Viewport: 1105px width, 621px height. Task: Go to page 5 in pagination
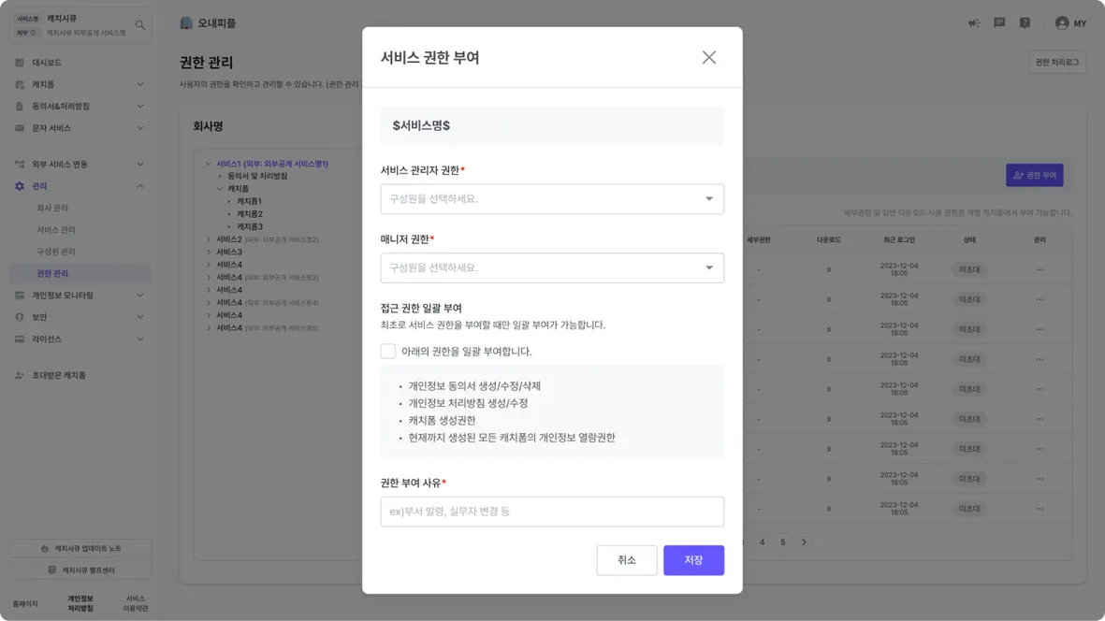click(x=783, y=542)
